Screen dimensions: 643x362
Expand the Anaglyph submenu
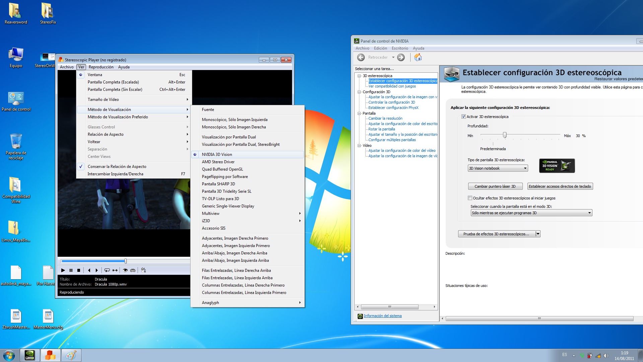[x=247, y=303]
